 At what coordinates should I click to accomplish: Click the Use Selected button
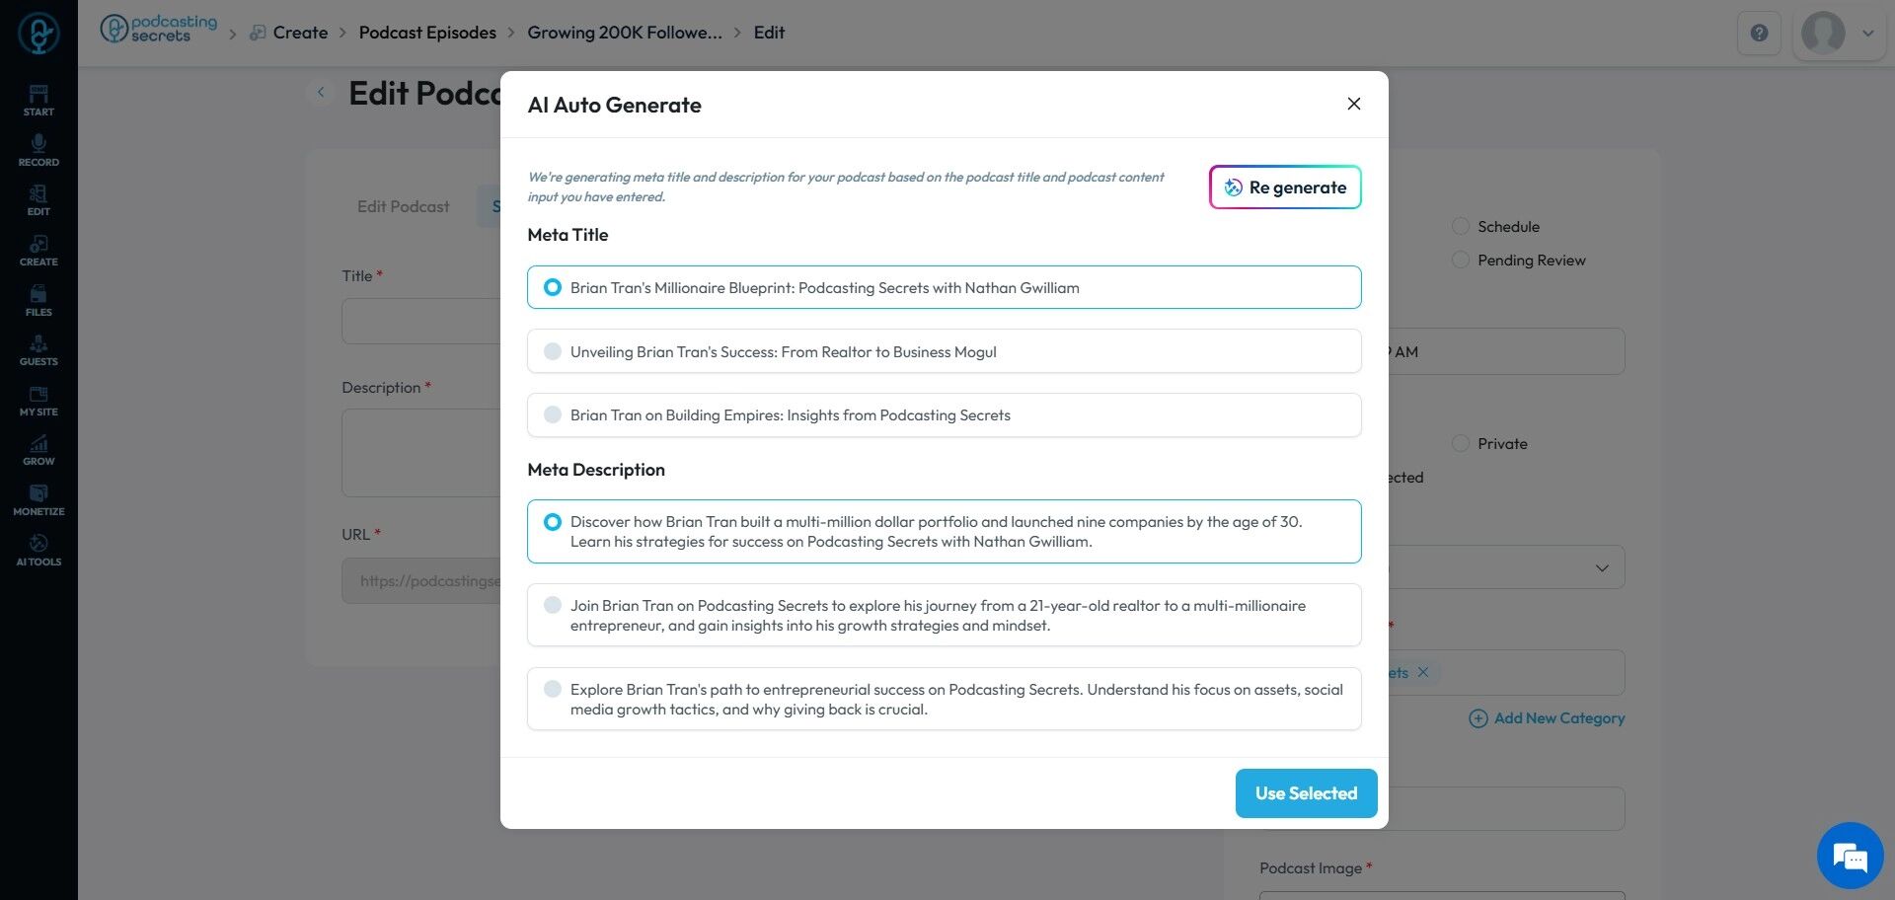1306,793
